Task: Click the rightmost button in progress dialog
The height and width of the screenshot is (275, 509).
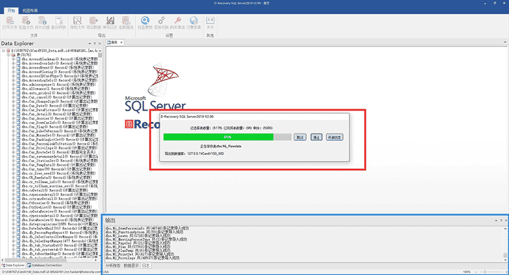Action: pyautogui.click(x=335, y=137)
